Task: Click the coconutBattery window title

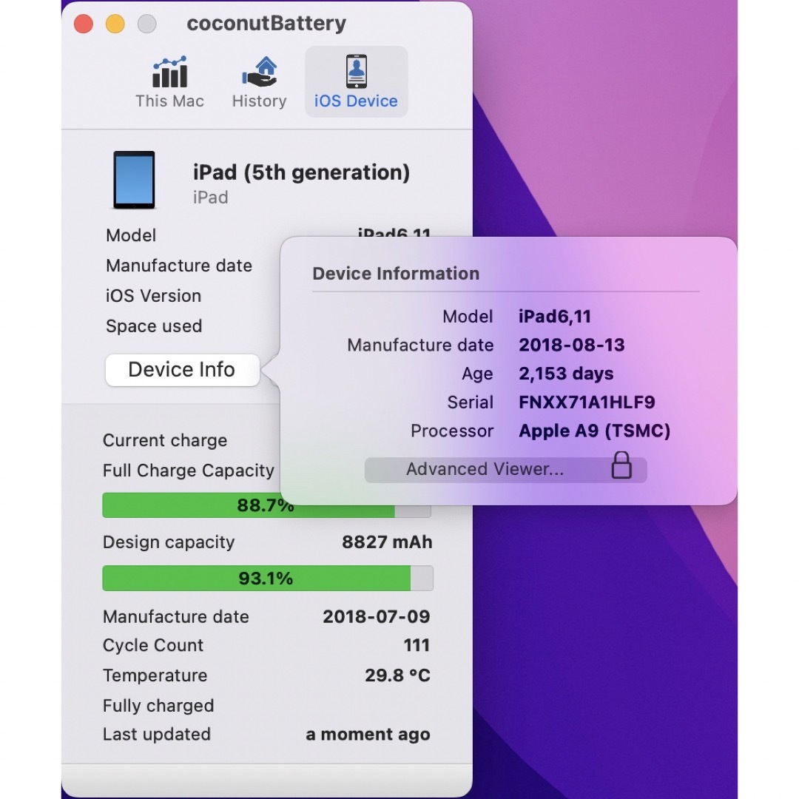Action: [266, 24]
